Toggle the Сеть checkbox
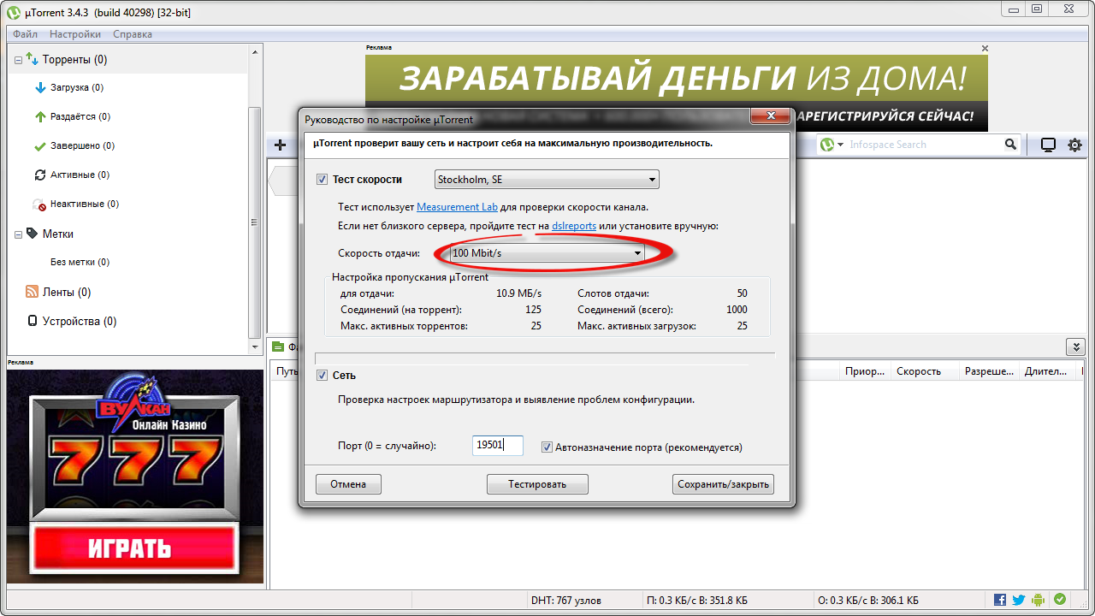The height and width of the screenshot is (616, 1095). [322, 376]
